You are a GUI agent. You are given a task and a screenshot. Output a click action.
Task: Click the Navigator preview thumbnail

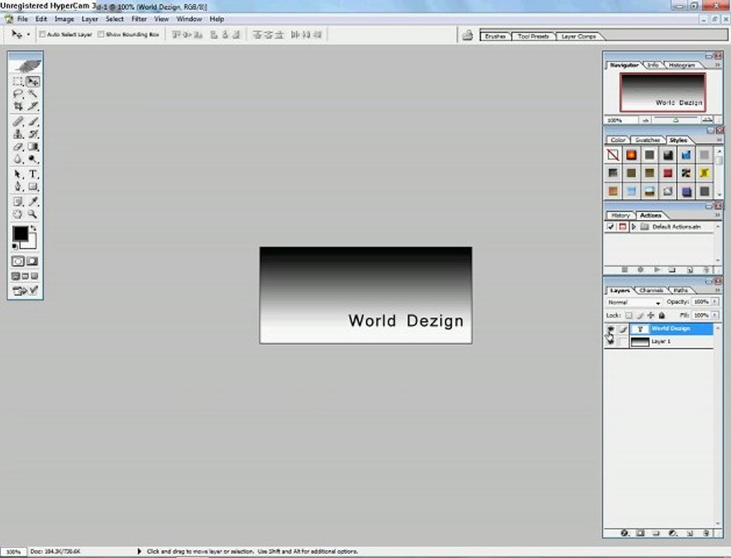[663, 92]
